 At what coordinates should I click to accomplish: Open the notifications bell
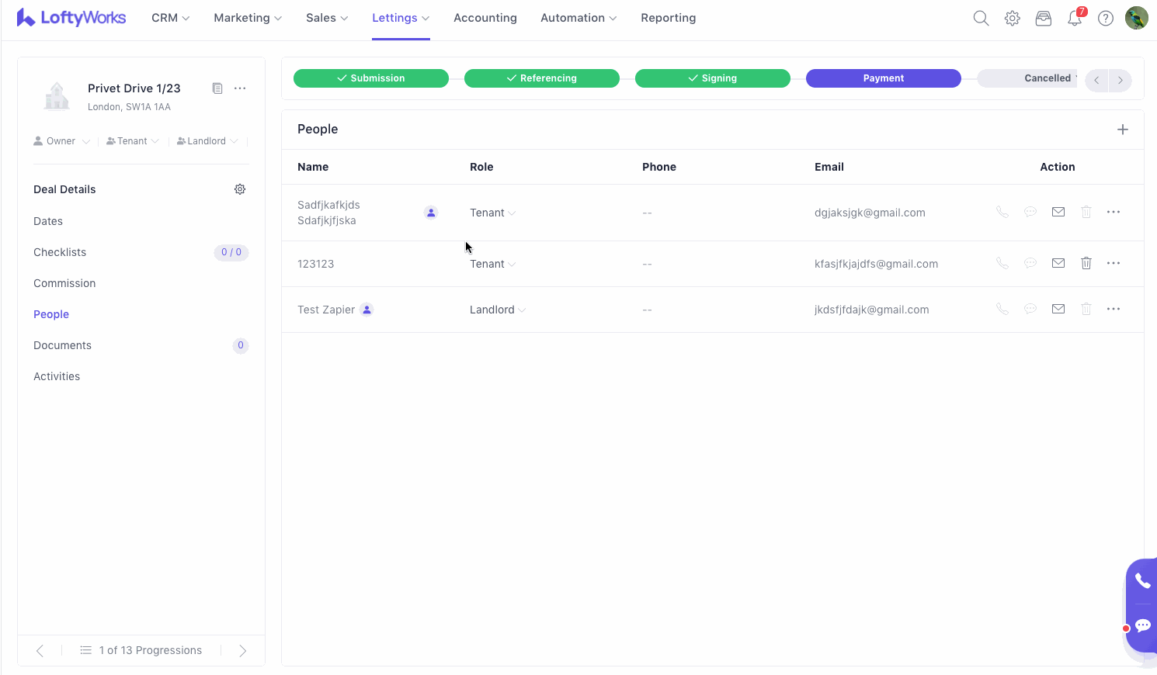(x=1075, y=18)
